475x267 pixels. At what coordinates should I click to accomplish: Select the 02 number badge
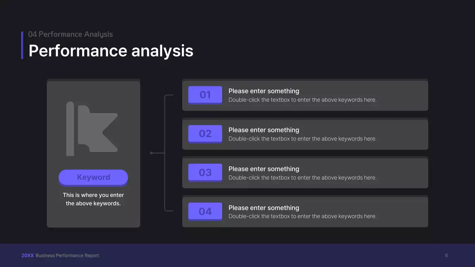click(x=205, y=133)
